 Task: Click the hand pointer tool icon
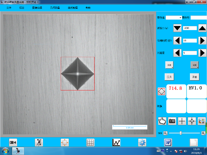pos(162,120)
